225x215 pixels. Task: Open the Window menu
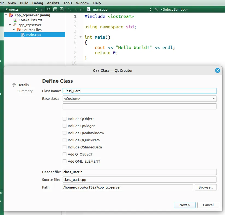(83, 3)
